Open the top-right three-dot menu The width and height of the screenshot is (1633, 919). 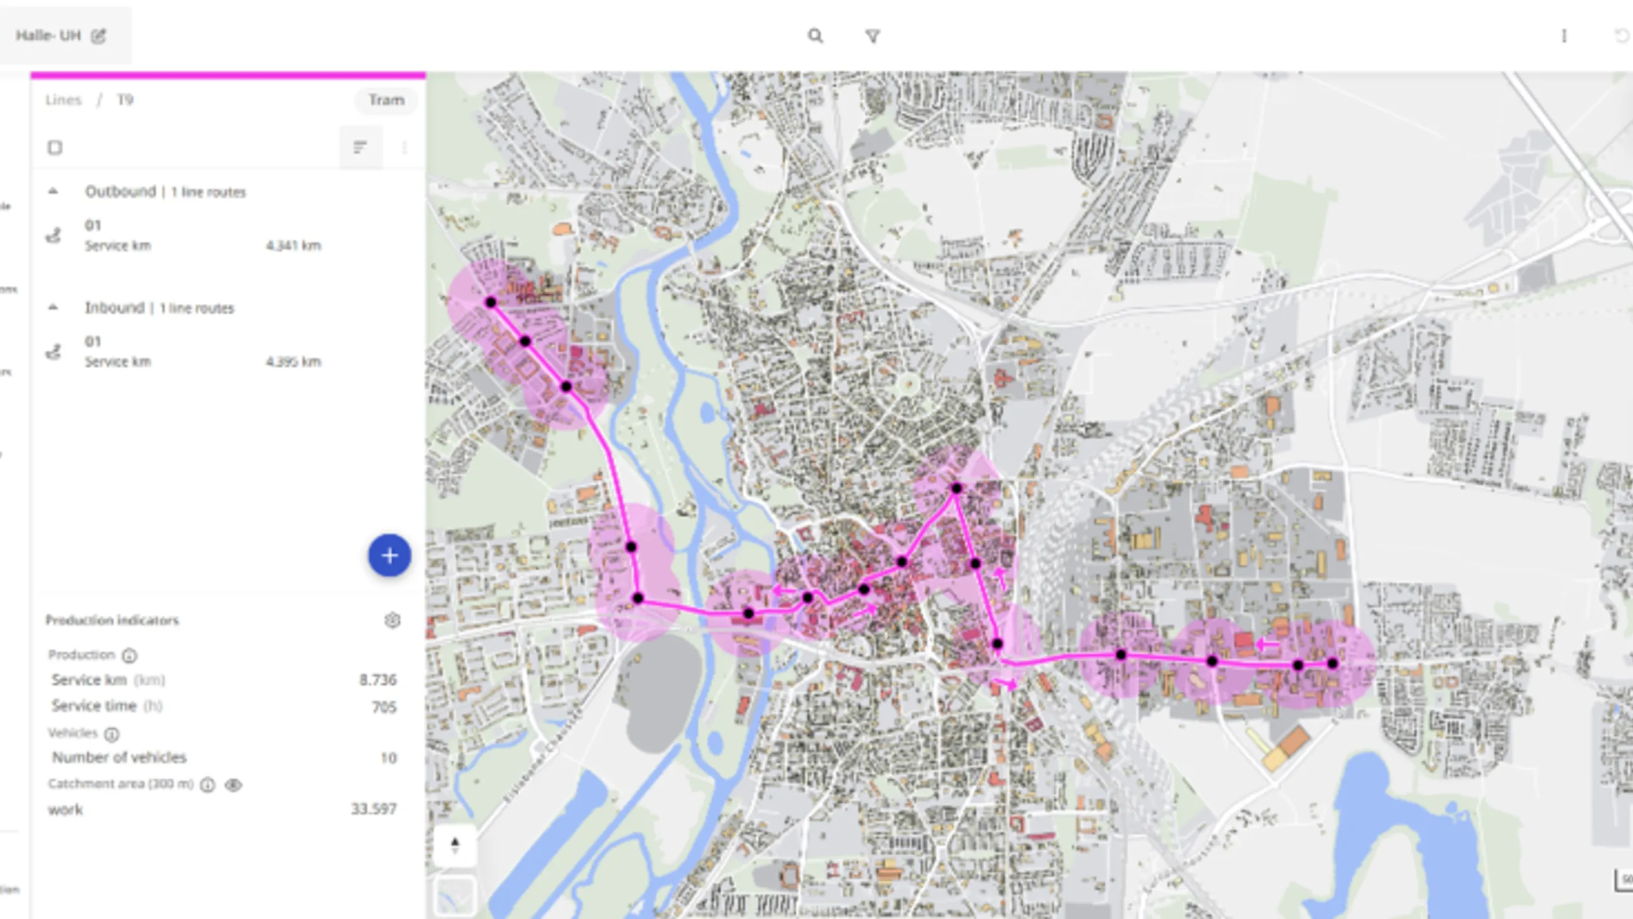click(1563, 36)
